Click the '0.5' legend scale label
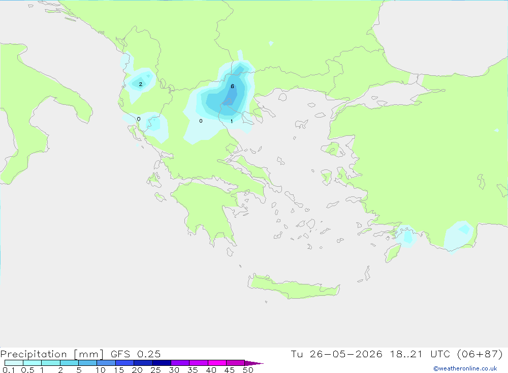The image size is (508, 373). (x=27, y=370)
